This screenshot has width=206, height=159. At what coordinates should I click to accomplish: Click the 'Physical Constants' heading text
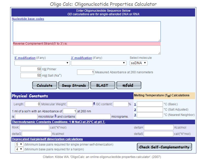click(30, 96)
